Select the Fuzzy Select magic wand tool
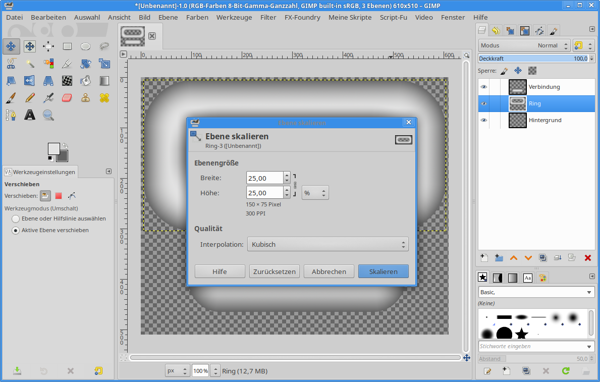Image resolution: width=600 pixels, height=382 pixels. pyautogui.click(x=30, y=64)
